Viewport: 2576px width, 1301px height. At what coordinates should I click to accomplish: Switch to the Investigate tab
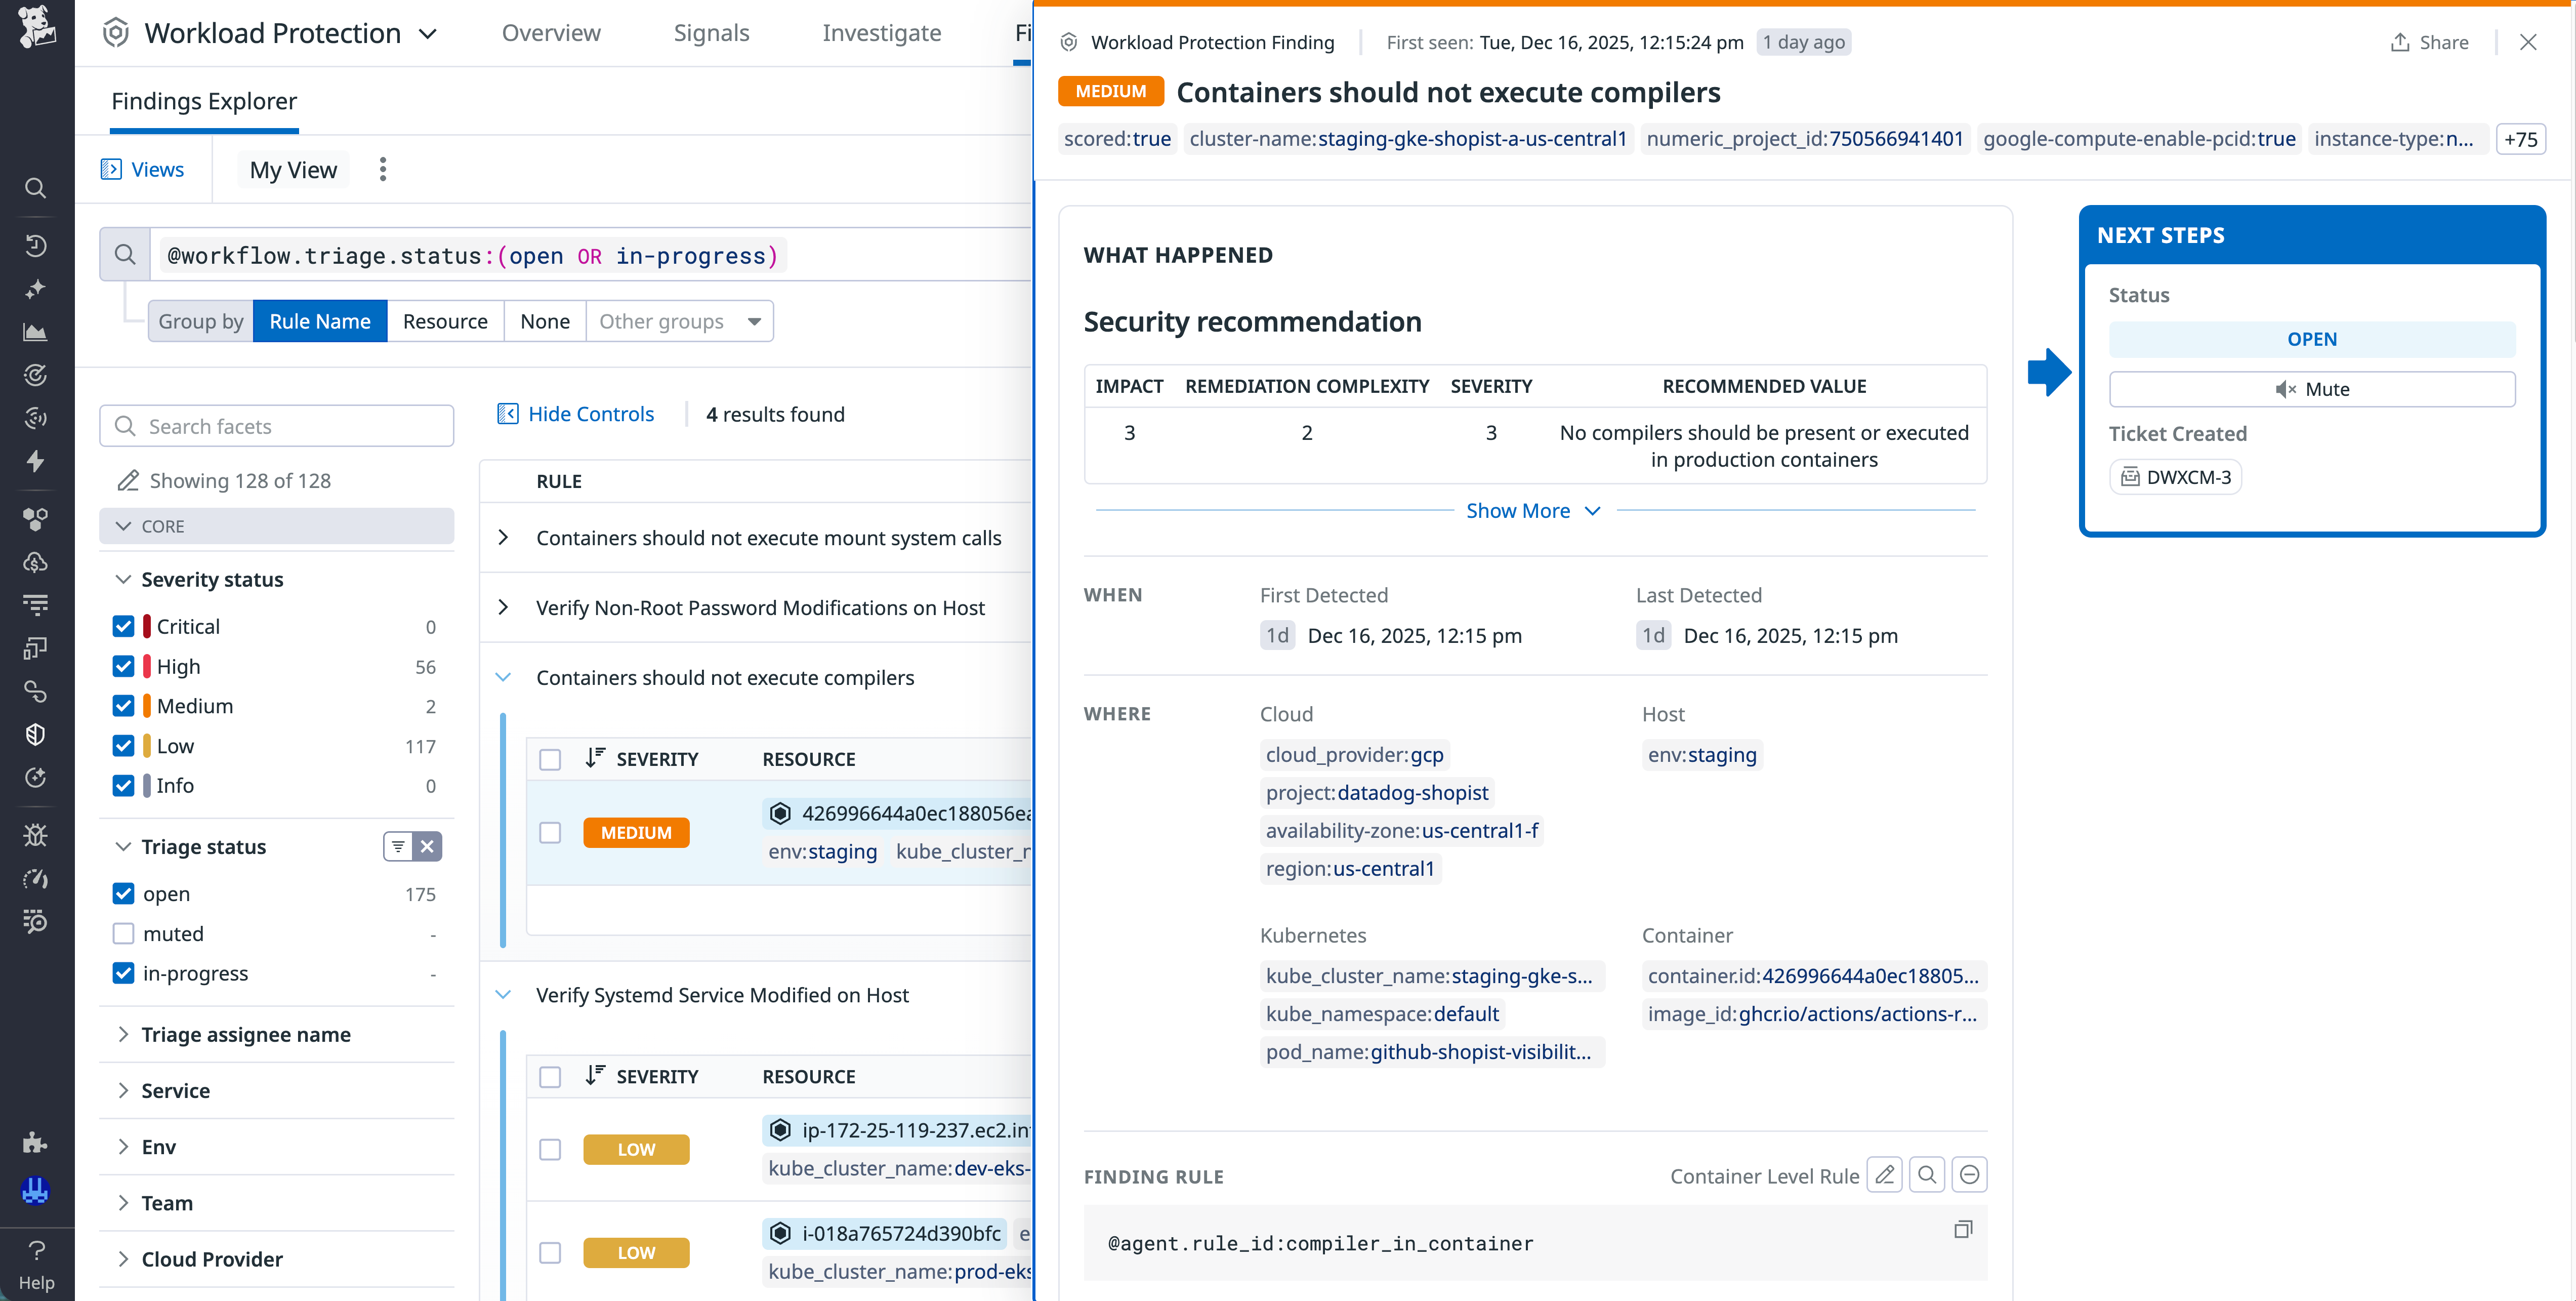tap(881, 32)
